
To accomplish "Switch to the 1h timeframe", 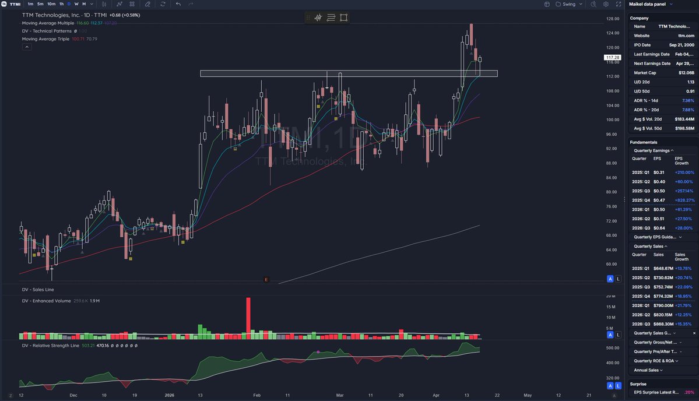I will [62, 4].
